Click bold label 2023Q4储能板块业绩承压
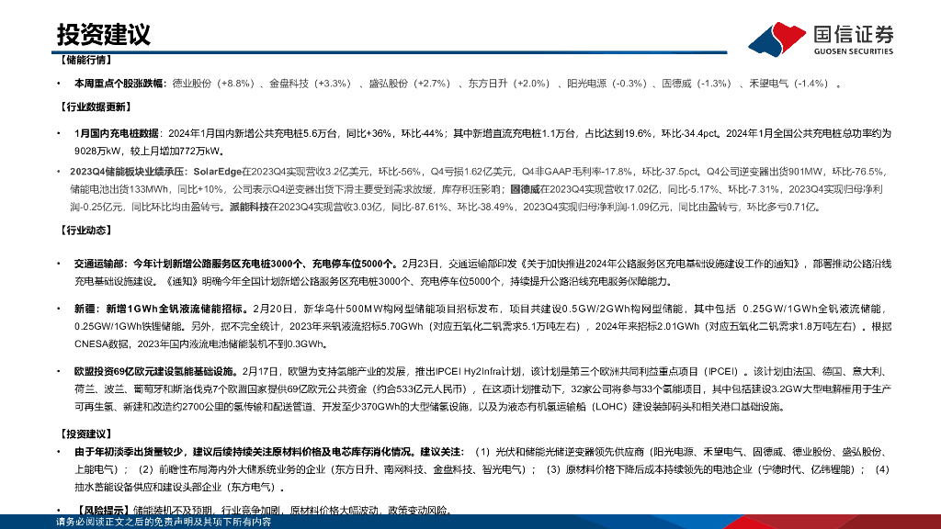This screenshot has height=529, width=941. pyautogui.click(x=127, y=172)
